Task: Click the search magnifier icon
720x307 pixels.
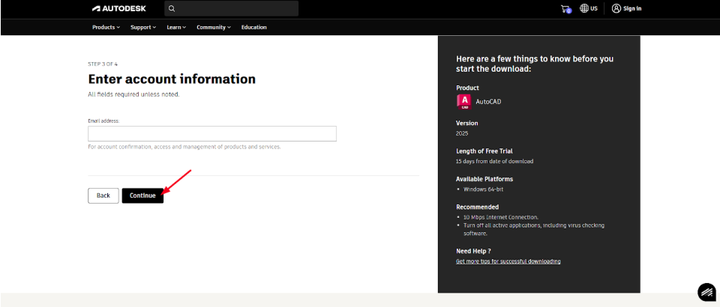Action: point(172,8)
